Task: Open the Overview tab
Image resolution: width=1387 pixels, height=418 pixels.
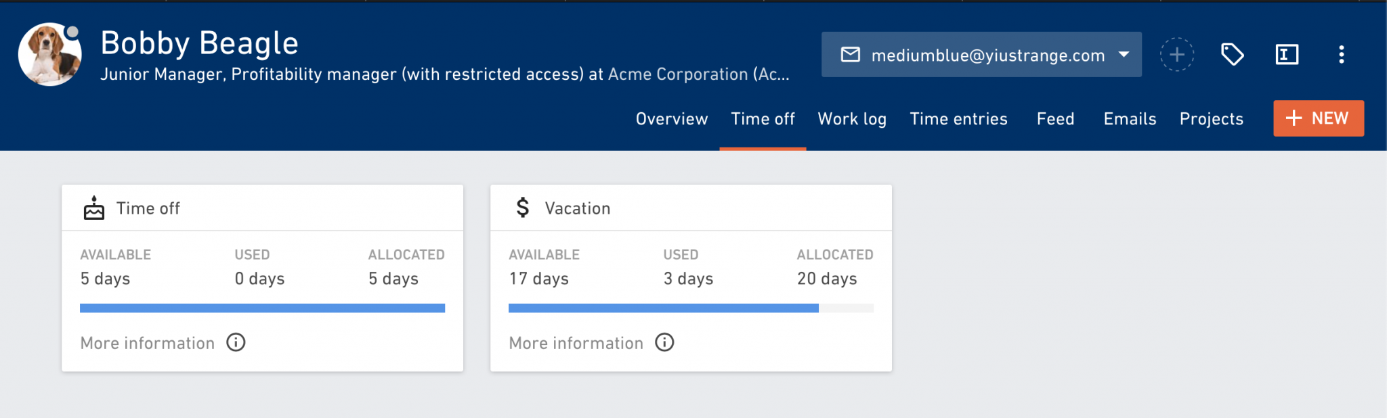Action: [672, 119]
